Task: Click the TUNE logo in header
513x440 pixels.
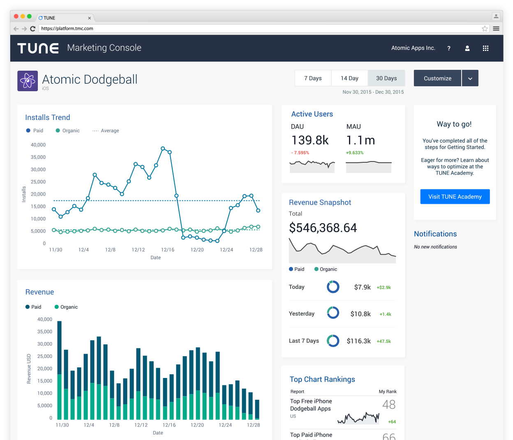Action: (x=38, y=48)
